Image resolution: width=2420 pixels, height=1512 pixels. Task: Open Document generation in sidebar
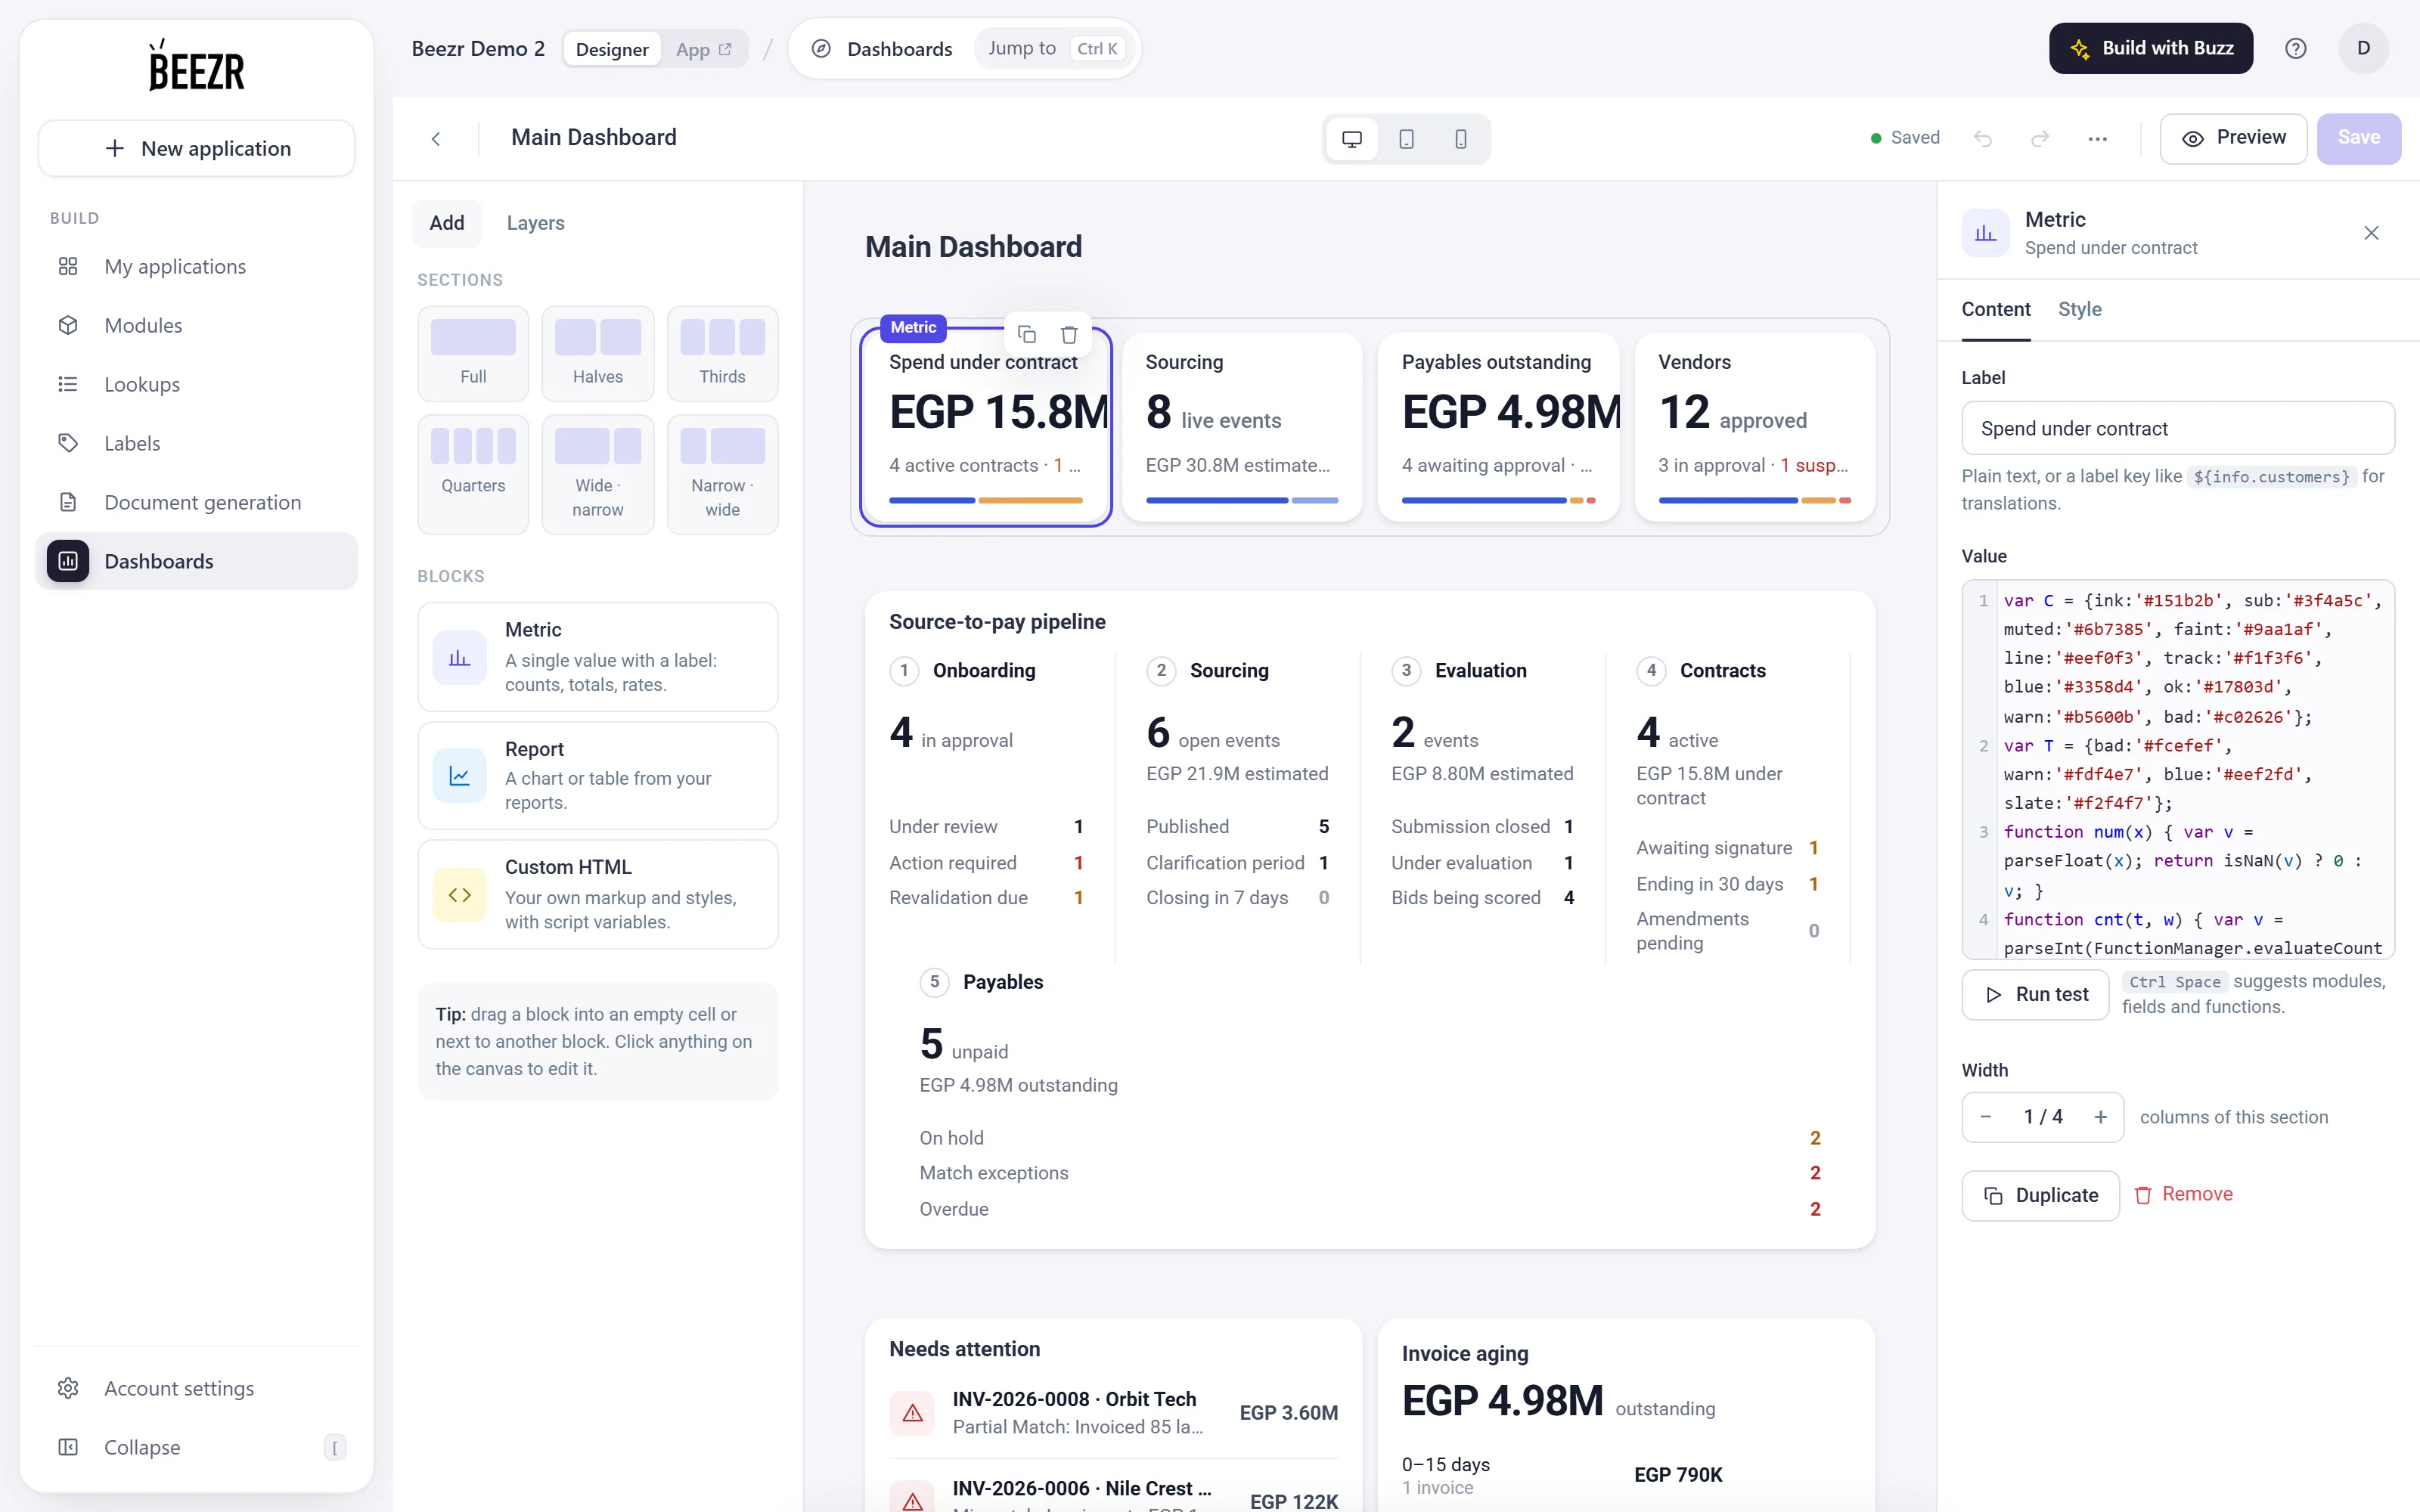(x=197, y=502)
